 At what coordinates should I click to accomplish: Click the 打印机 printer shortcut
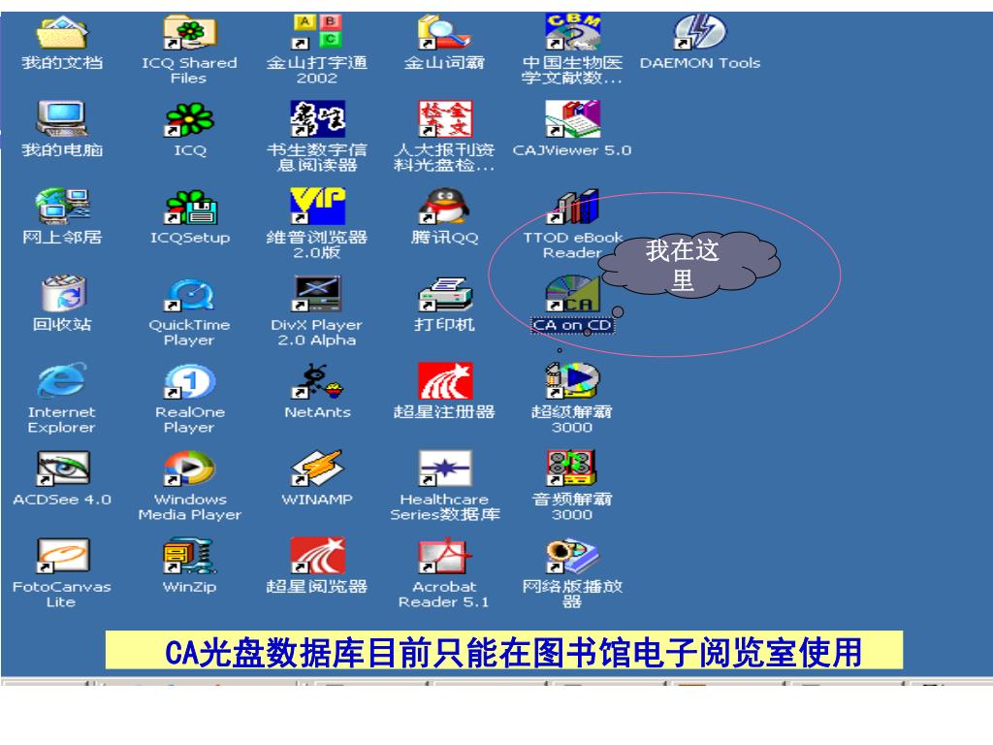pos(444,294)
